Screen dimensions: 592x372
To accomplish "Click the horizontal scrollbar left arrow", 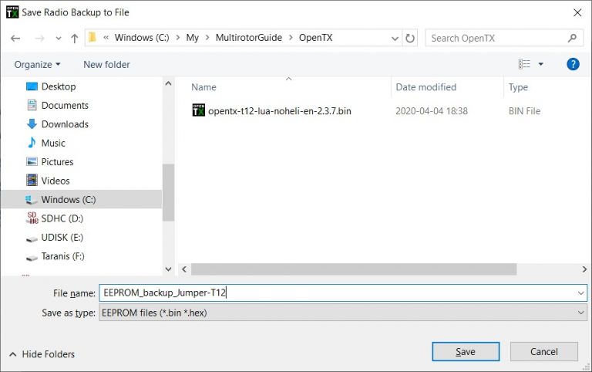I will [184, 269].
